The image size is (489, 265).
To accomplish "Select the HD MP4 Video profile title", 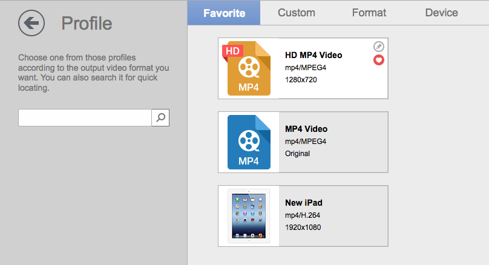I will click(313, 55).
